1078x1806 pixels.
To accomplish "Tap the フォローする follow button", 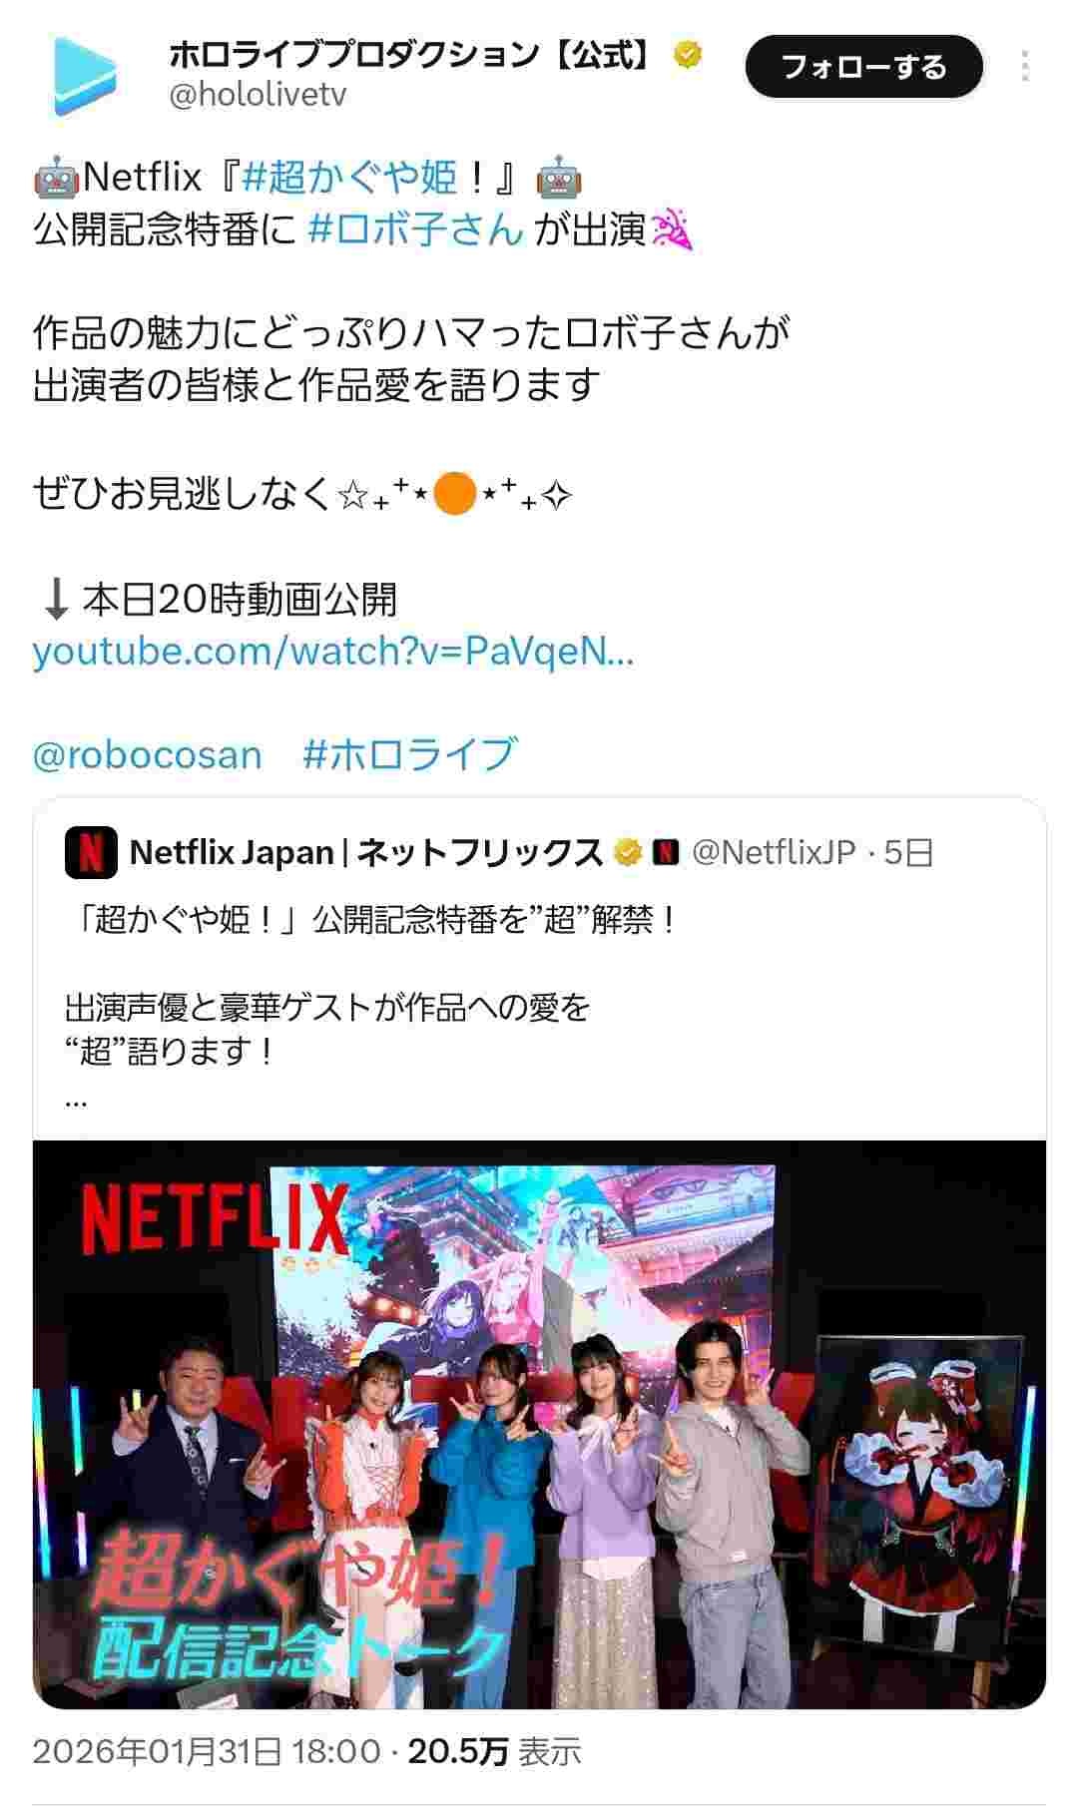I will pos(863,67).
